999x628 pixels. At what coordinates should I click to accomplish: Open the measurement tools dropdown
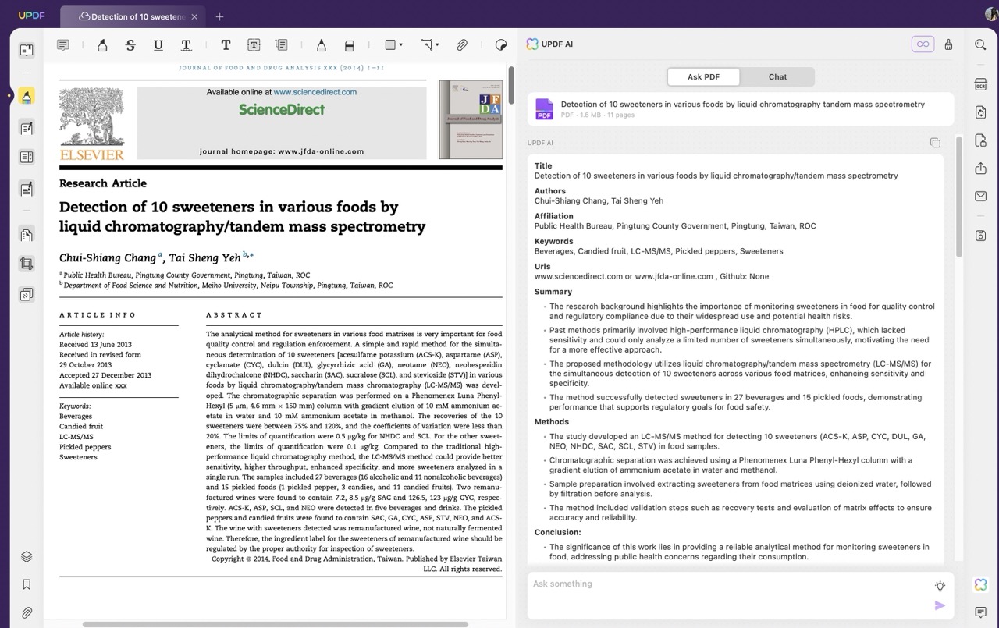[x=430, y=45]
